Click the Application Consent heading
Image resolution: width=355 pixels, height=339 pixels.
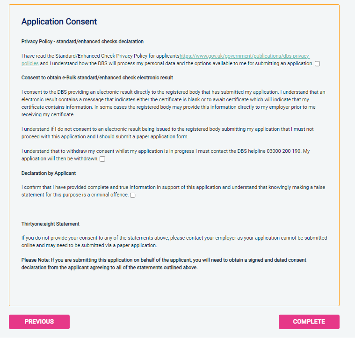click(x=59, y=22)
